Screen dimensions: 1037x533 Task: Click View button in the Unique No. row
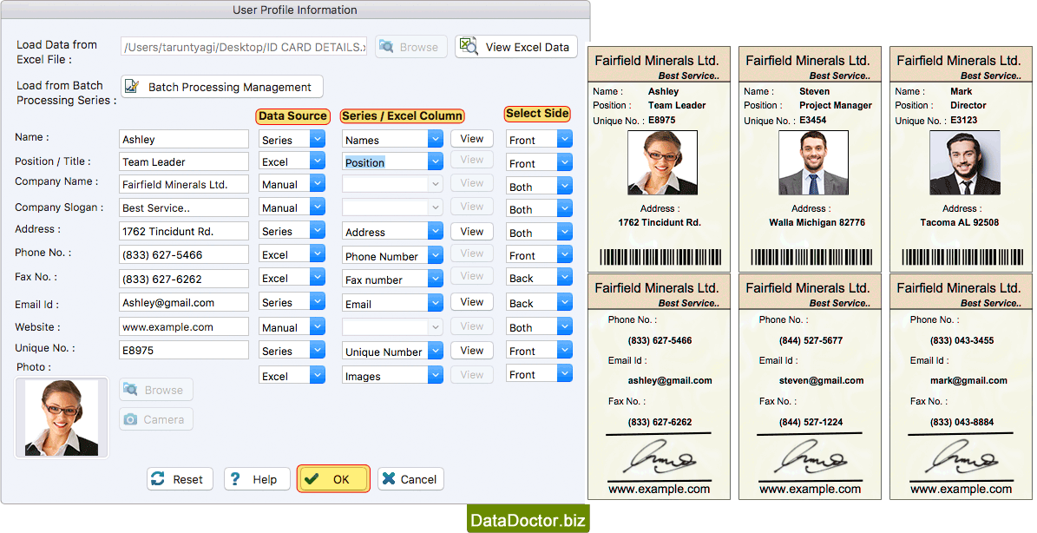[471, 351]
